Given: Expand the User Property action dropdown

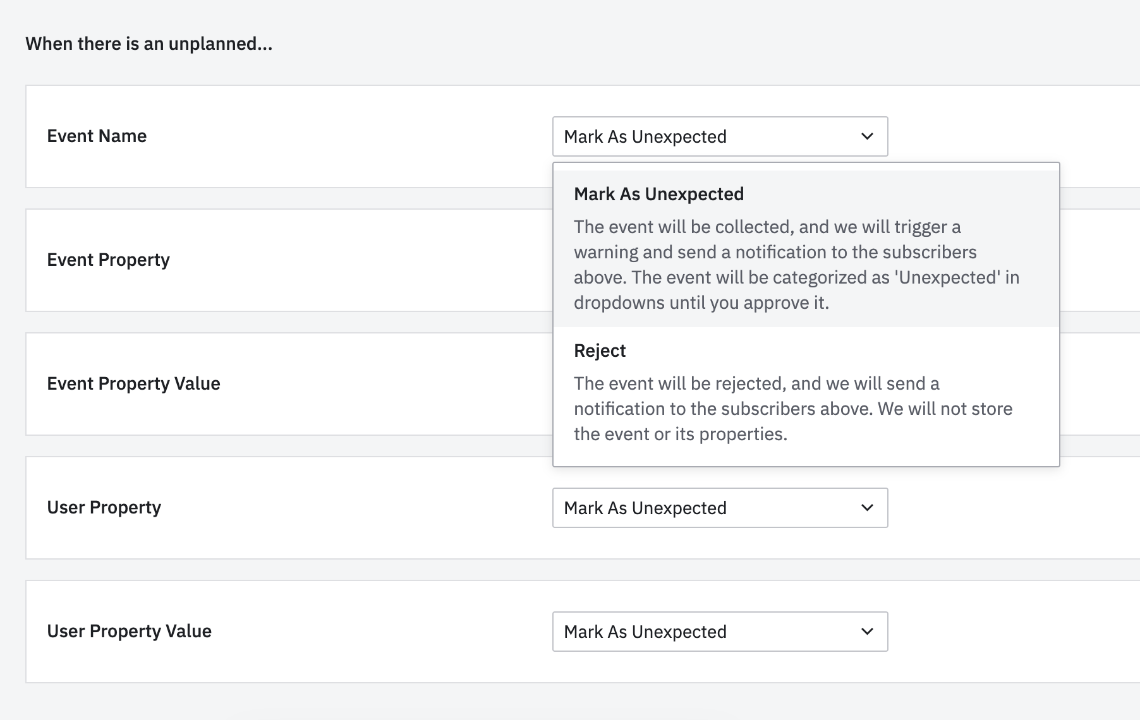Looking at the screenshot, I should (x=719, y=508).
